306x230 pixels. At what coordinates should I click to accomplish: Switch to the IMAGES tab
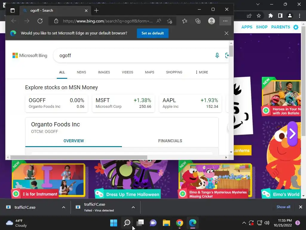pyautogui.click(x=104, y=72)
